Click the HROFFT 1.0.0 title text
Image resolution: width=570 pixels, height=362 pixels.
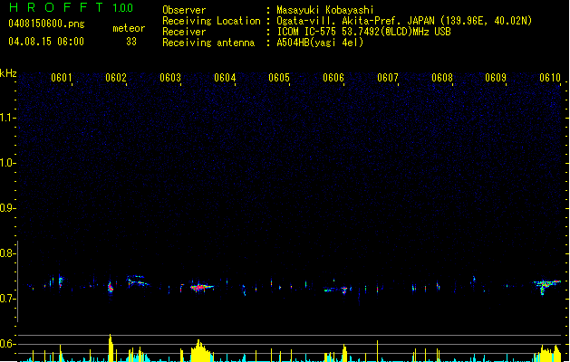coord(71,7)
